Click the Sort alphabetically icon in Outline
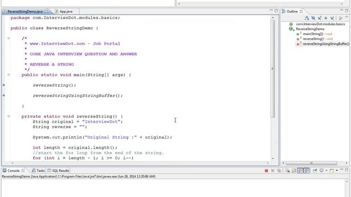Screen dimensions: 351x197 click(x=307, y=18)
